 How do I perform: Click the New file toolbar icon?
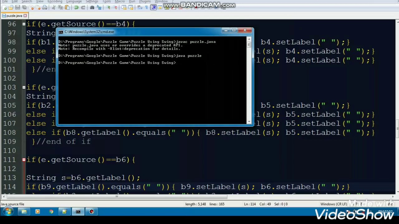tap(4, 7)
